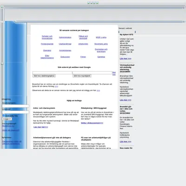Select the 'Rökdykning i BR3-byggnad' heading

pos(93,108)
